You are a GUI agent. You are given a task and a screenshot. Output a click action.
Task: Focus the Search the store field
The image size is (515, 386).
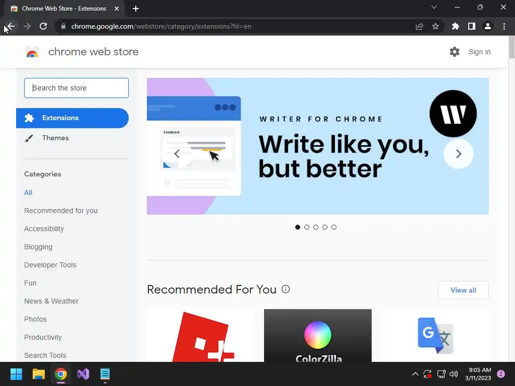click(x=76, y=88)
